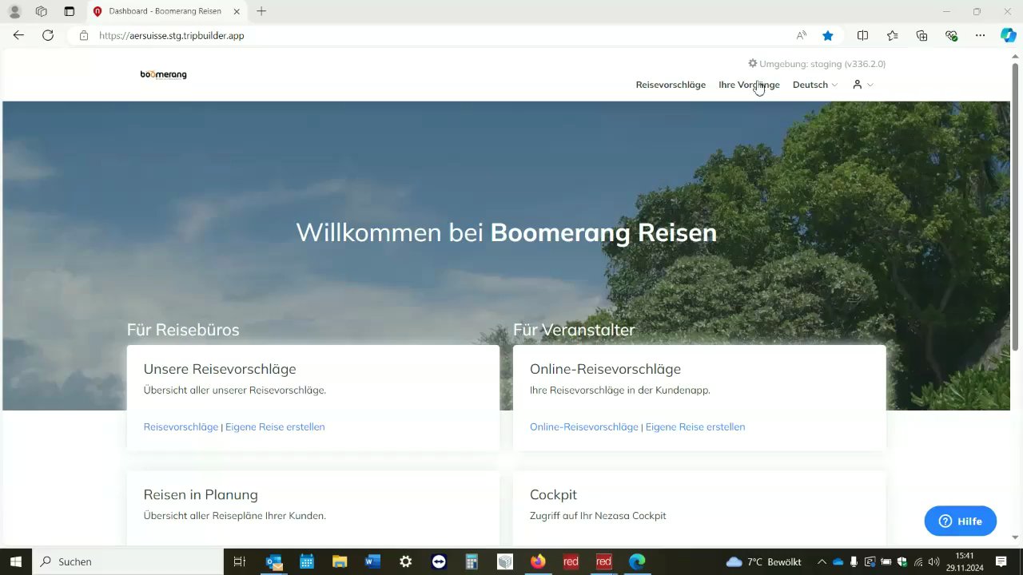Open the Workspaces icon
The width and height of the screenshot is (1023, 575).
pos(42,11)
